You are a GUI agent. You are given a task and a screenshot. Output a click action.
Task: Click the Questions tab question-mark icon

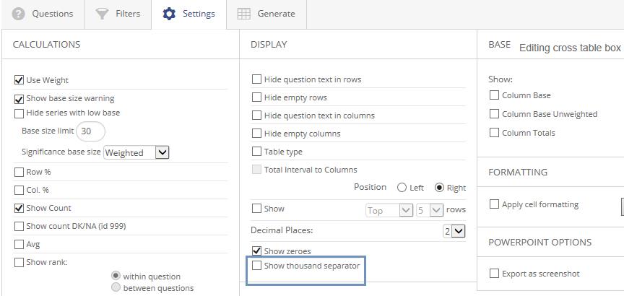click(19, 14)
